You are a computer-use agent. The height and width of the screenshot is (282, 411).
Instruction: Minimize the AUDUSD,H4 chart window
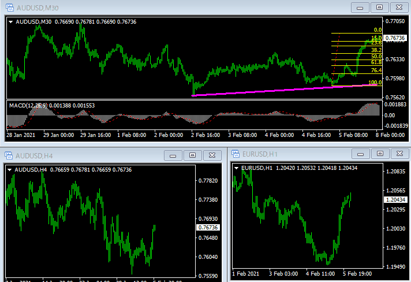(x=173, y=155)
